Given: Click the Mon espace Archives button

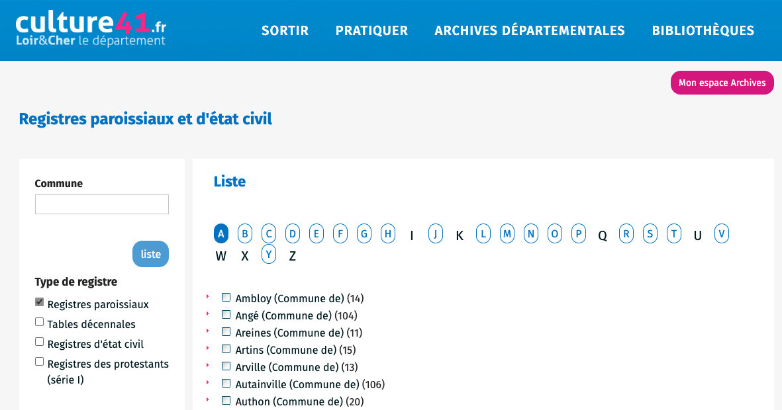Looking at the screenshot, I should 722,83.
